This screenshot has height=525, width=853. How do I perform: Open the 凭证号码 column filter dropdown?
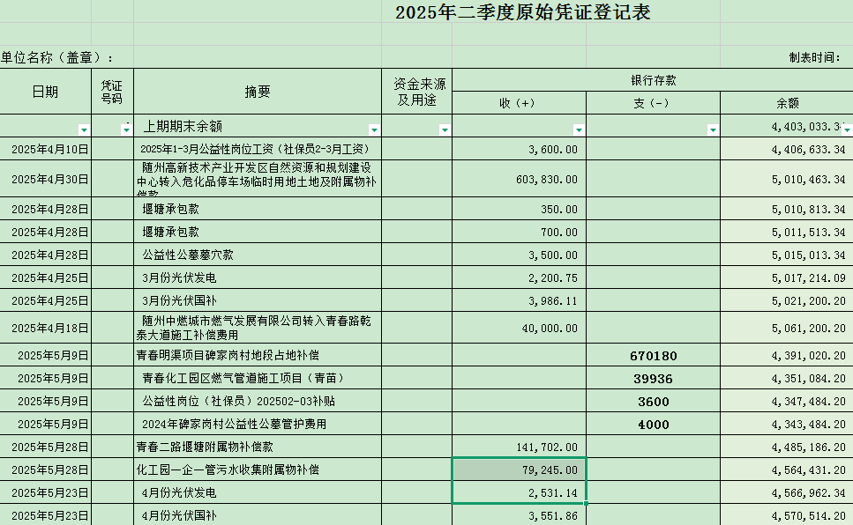(126, 129)
